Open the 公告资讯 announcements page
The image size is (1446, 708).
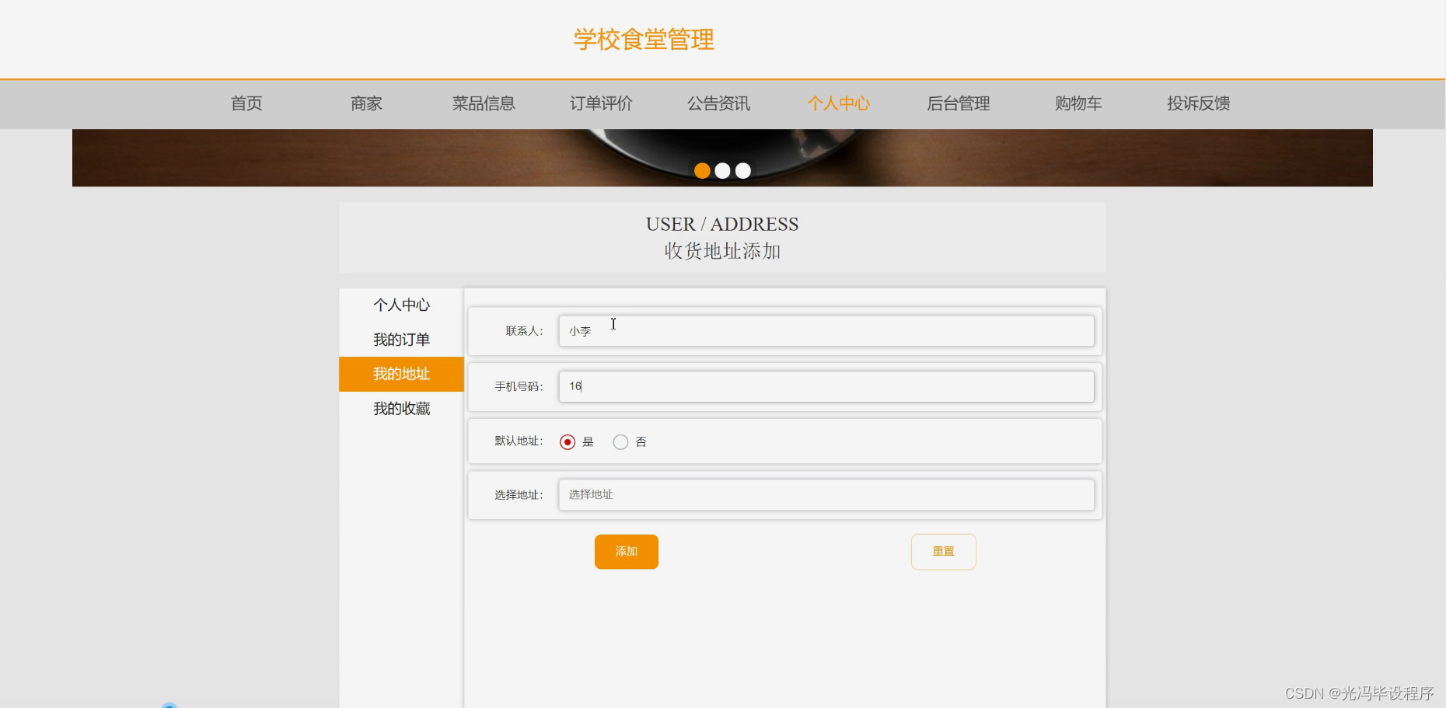tap(718, 103)
